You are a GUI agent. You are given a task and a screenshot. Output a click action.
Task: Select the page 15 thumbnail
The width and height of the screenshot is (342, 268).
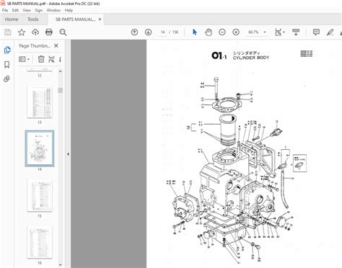40,196
